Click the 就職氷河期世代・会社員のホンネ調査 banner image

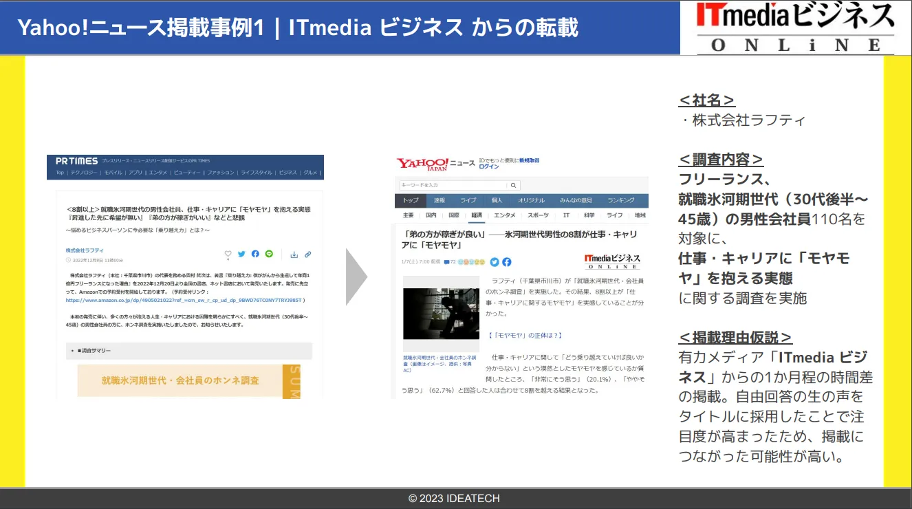pyautogui.click(x=188, y=380)
